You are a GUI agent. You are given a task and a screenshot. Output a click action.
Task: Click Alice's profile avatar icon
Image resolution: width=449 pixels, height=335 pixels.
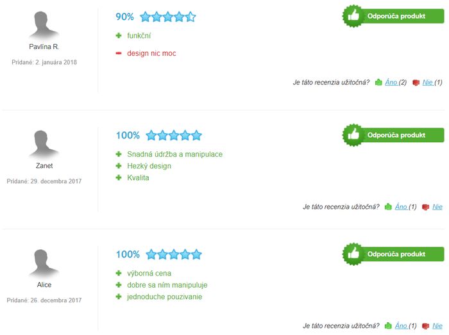44,263
